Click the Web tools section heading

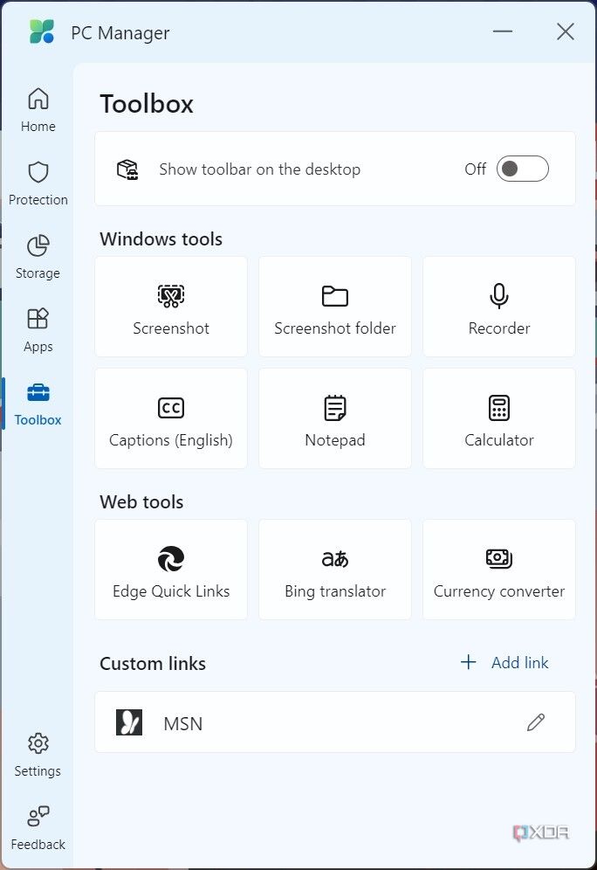[141, 502]
